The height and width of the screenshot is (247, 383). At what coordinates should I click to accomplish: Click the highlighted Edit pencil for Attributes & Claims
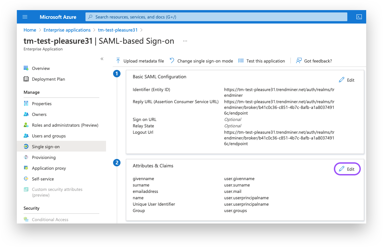(347, 169)
